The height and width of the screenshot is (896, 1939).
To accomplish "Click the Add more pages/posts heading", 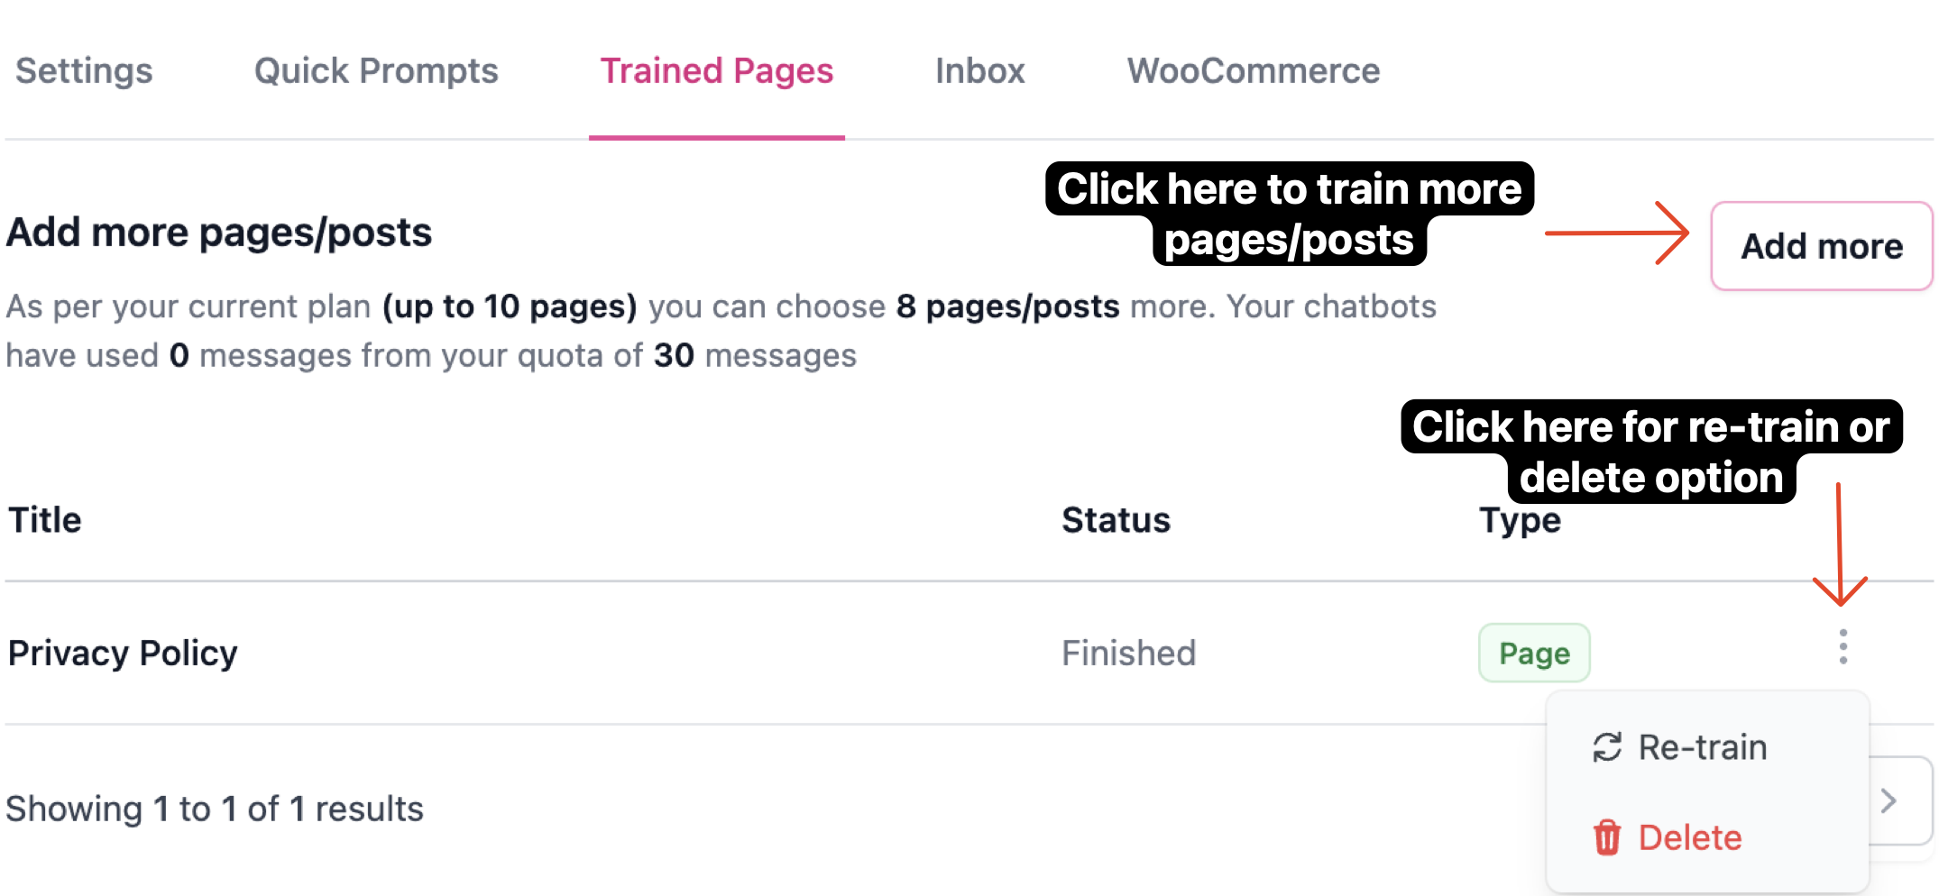I will click(x=219, y=232).
